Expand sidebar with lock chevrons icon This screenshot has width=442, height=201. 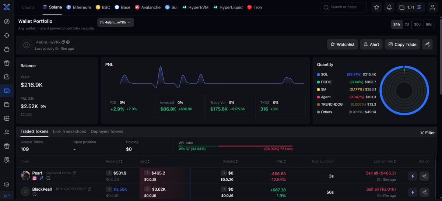(x=7, y=195)
